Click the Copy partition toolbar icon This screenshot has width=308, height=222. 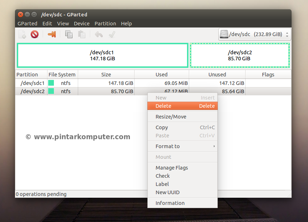coord(69,34)
